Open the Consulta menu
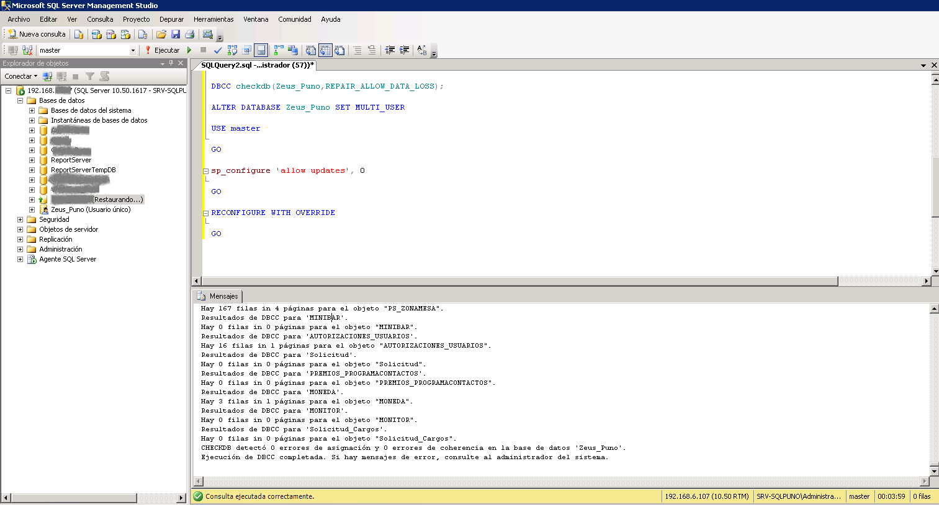Screen dimensions: 939x505 pos(100,19)
